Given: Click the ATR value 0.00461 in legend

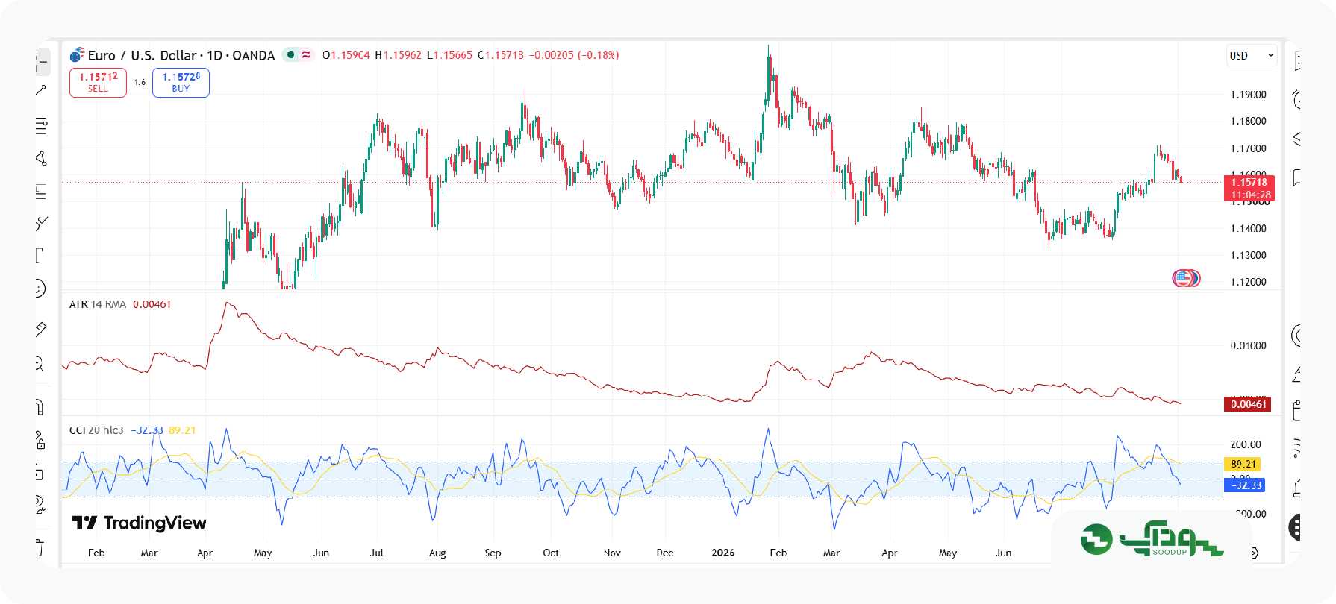Looking at the screenshot, I should coord(152,304).
